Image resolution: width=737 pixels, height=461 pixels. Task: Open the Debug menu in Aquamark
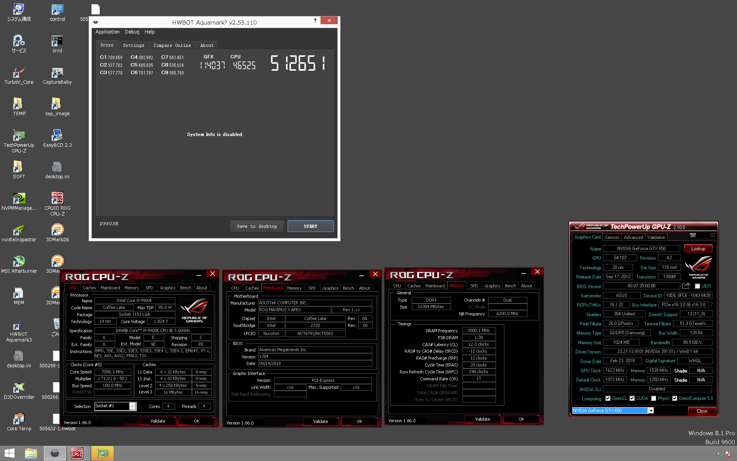[x=132, y=32]
